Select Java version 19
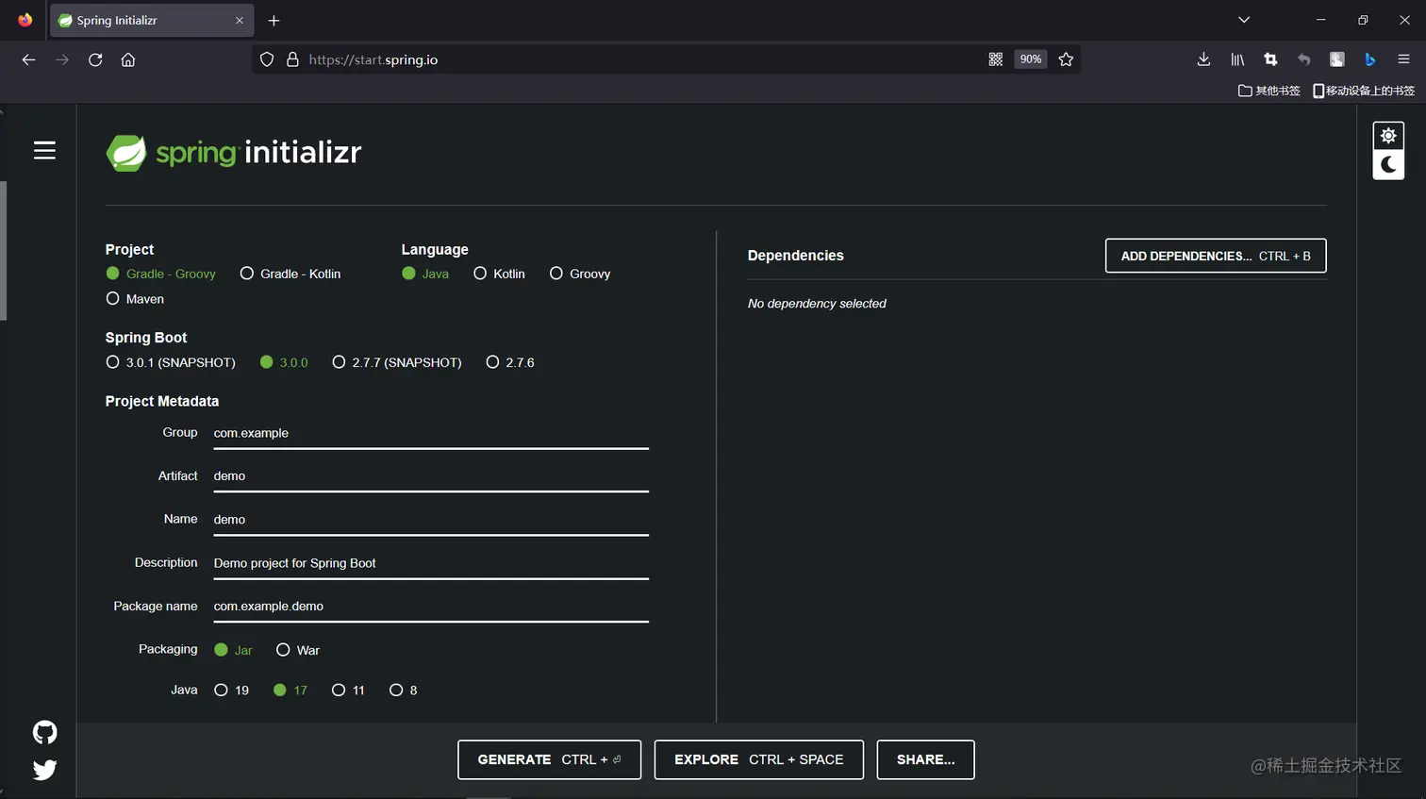Screen dimensions: 1426x799 tap(231, 691)
